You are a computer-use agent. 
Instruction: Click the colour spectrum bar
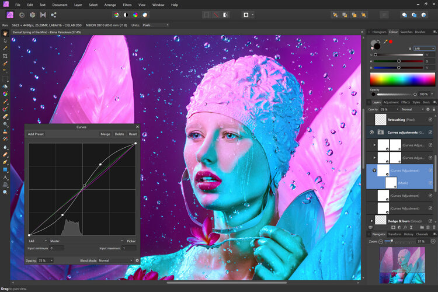tap(401, 79)
